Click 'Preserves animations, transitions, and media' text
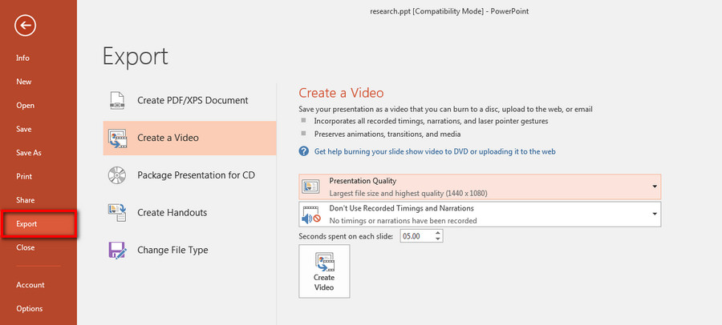Screen dimensions: 722x325 click(387, 134)
